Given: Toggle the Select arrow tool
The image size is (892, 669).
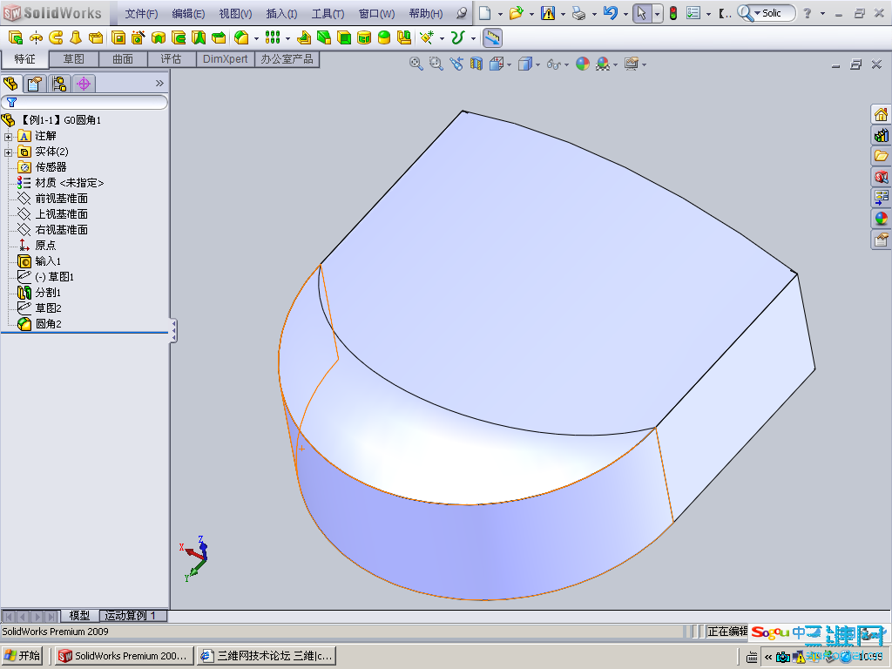Looking at the screenshot, I should click(641, 13).
